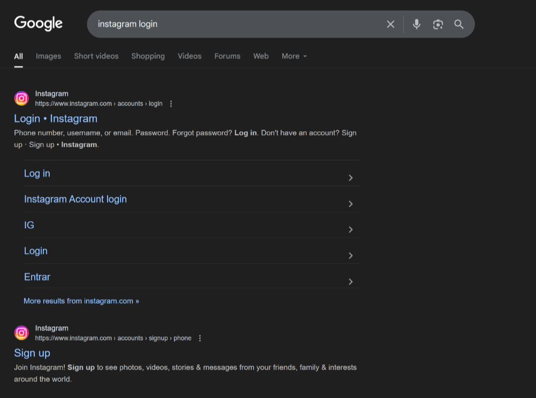Open the 'Login • Instagram' result title
This screenshot has height=398, width=536.
pyautogui.click(x=56, y=118)
